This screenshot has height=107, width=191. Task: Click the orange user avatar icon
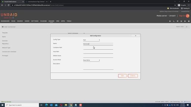tap(188, 16)
